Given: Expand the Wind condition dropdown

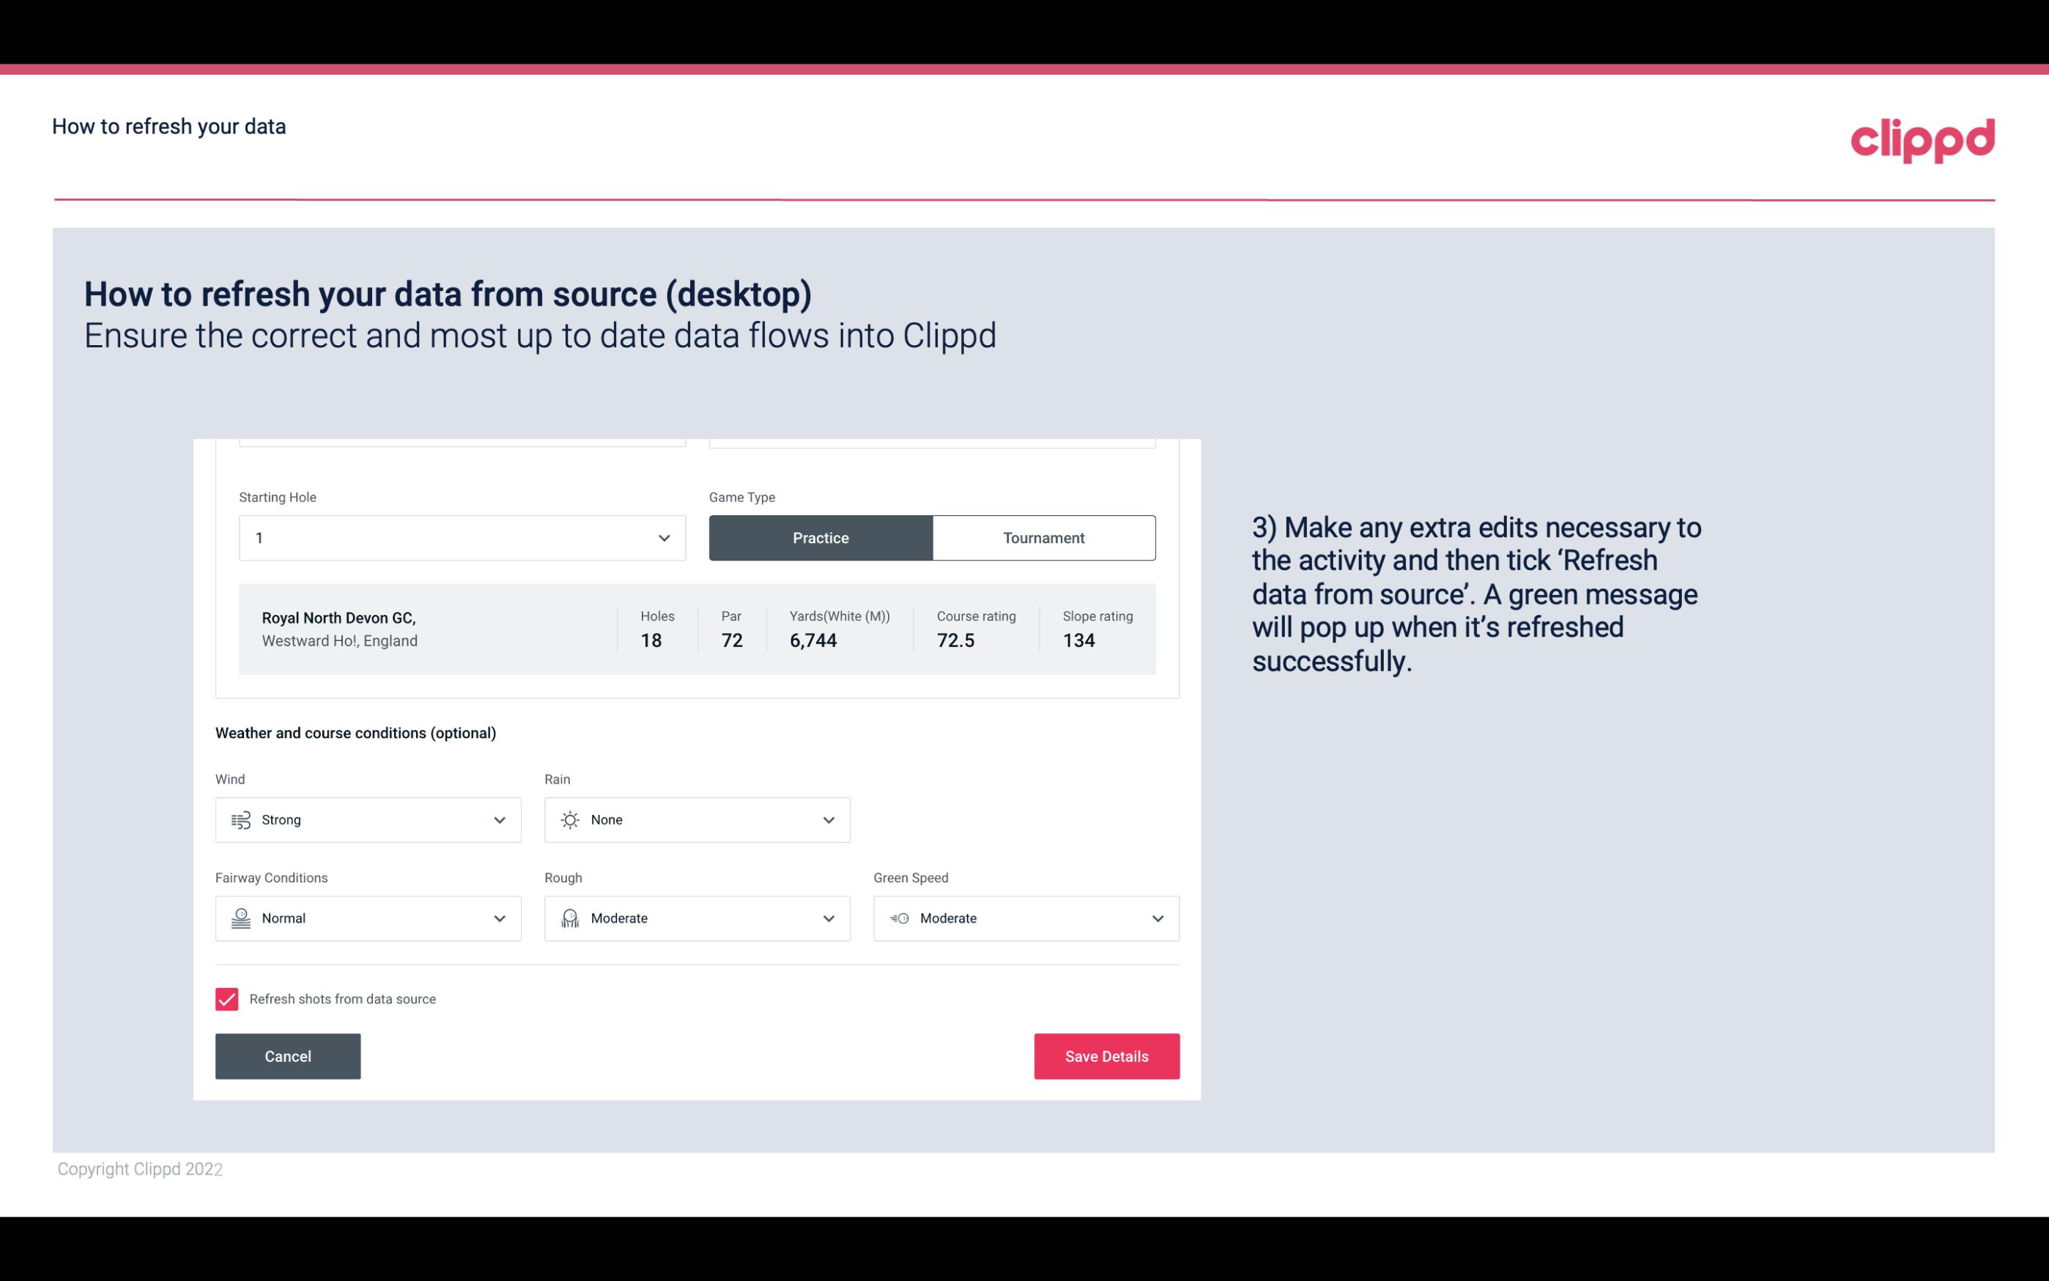Looking at the screenshot, I should coord(499,819).
